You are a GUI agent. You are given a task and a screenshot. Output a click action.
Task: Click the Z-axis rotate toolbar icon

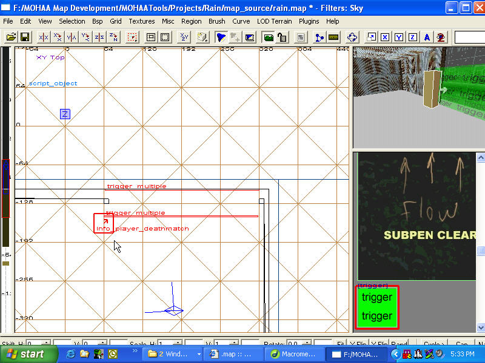[x=113, y=38]
